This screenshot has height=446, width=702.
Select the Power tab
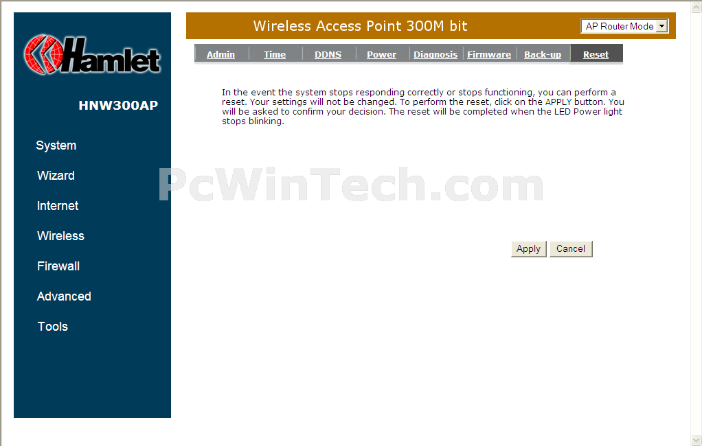(381, 55)
